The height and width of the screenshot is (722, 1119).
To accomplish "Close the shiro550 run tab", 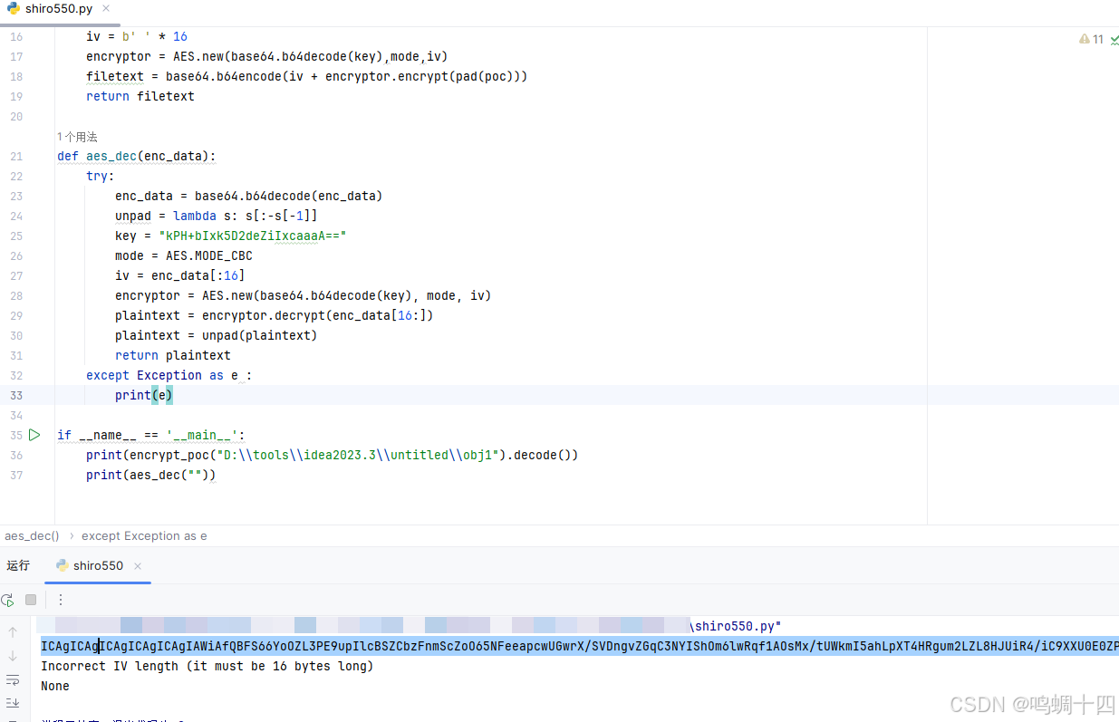I will 138,566.
